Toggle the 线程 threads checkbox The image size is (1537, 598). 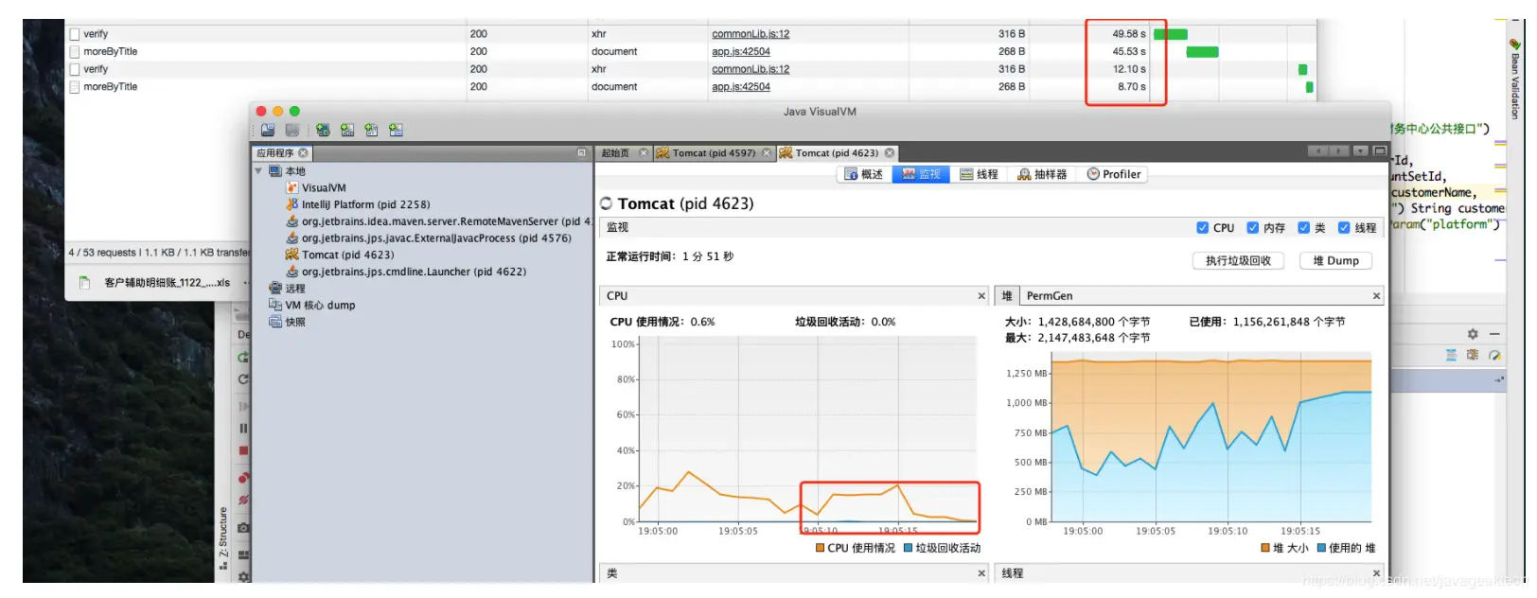coord(1343,228)
